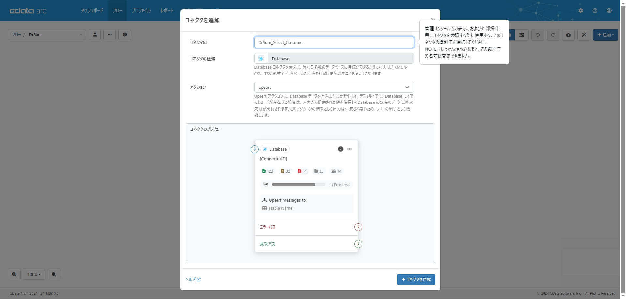Switch to the レポート navigation tab
This screenshot has width=626, height=299.
click(167, 10)
